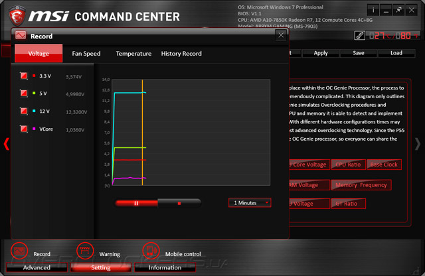Select the Setting bottom tab
The width and height of the screenshot is (425, 276).
pyautogui.click(x=101, y=267)
